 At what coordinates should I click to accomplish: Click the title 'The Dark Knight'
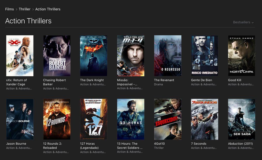point(92,80)
